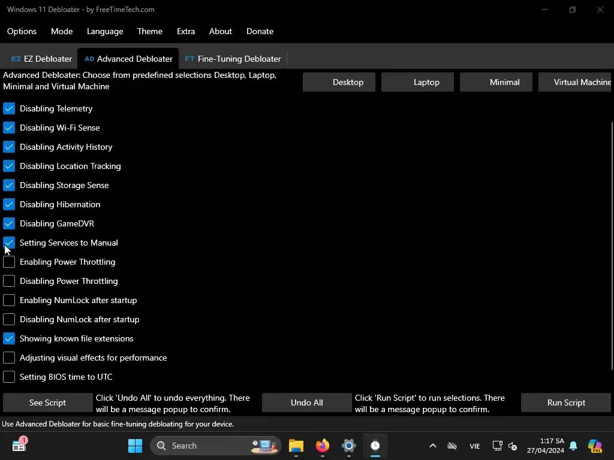Select the clock app taskbar icon

click(x=375, y=446)
